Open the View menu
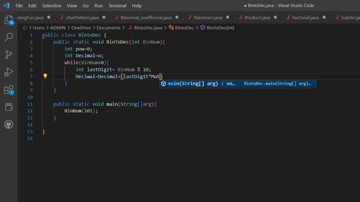The width and height of the screenshot is (360, 202). tap(72, 6)
